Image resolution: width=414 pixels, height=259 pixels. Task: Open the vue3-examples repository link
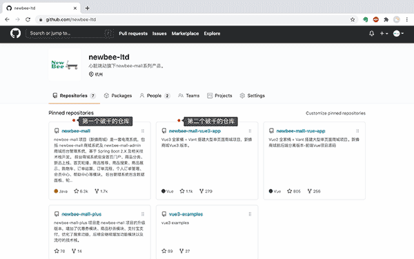point(186,214)
